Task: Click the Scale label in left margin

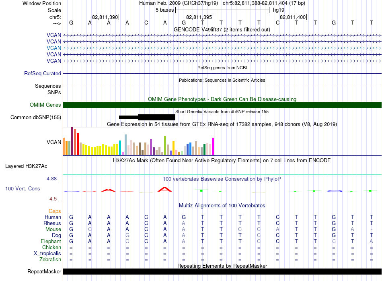Action: click(54, 10)
